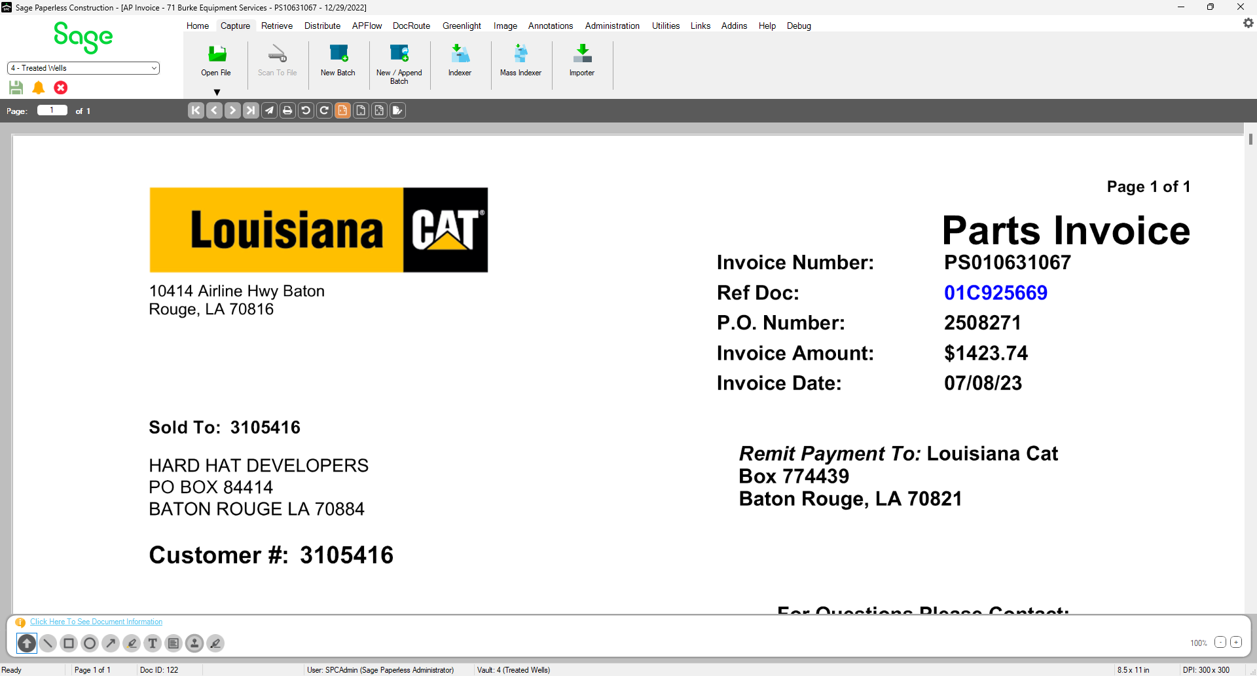Select the stamp annotation tool
The height and width of the screenshot is (676, 1257).
pyautogui.click(x=194, y=643)
